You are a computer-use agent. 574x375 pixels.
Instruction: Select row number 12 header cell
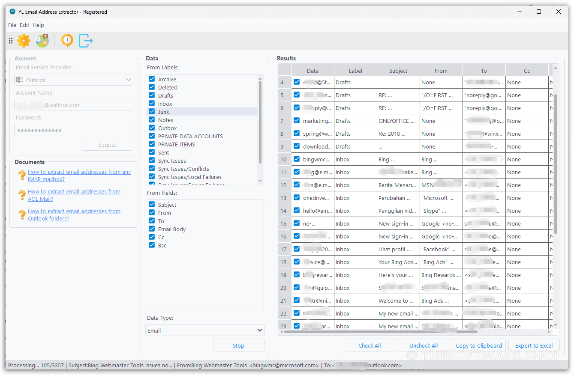(x=284, y=185)
